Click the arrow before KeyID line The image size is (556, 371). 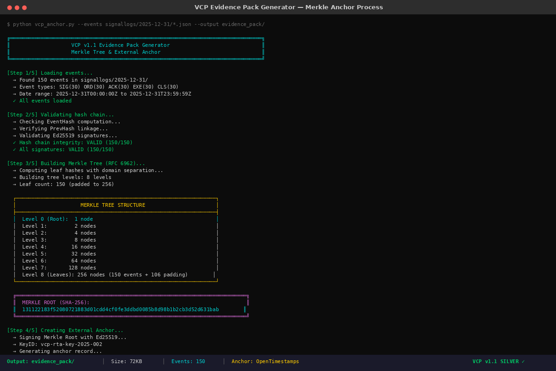(14, 344)
